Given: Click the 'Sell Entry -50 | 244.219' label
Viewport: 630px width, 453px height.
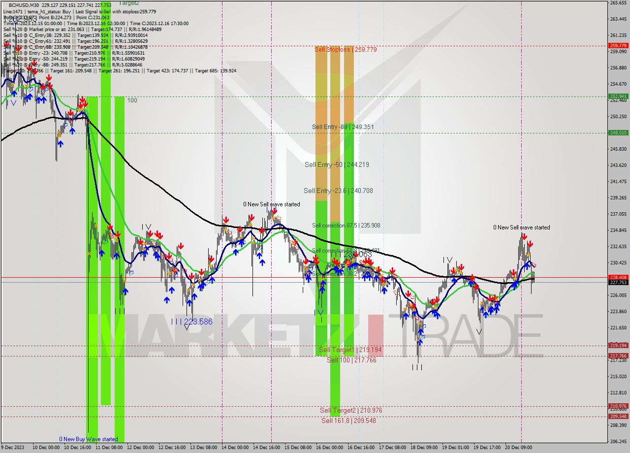Looking at the screenshot, I should (x=337, y=165).
